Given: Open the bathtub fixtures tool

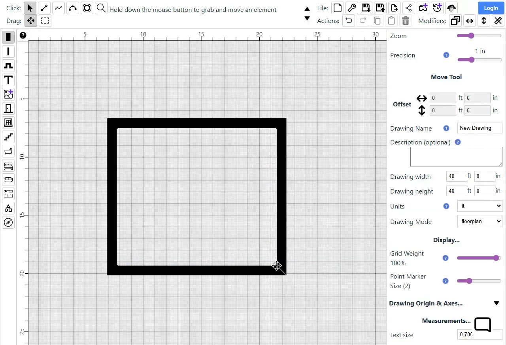Looking at the screenshot, I should [x=8, y=151].
